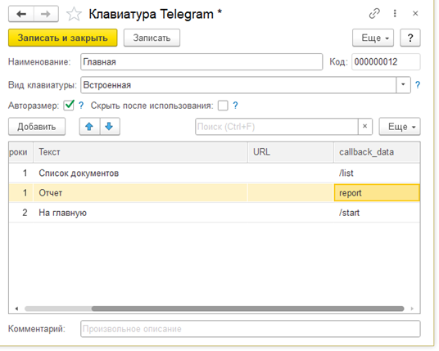This screenshot has height=351, width=439.
Task: Click the scrollbar left arrow
Action: point(16,308)
